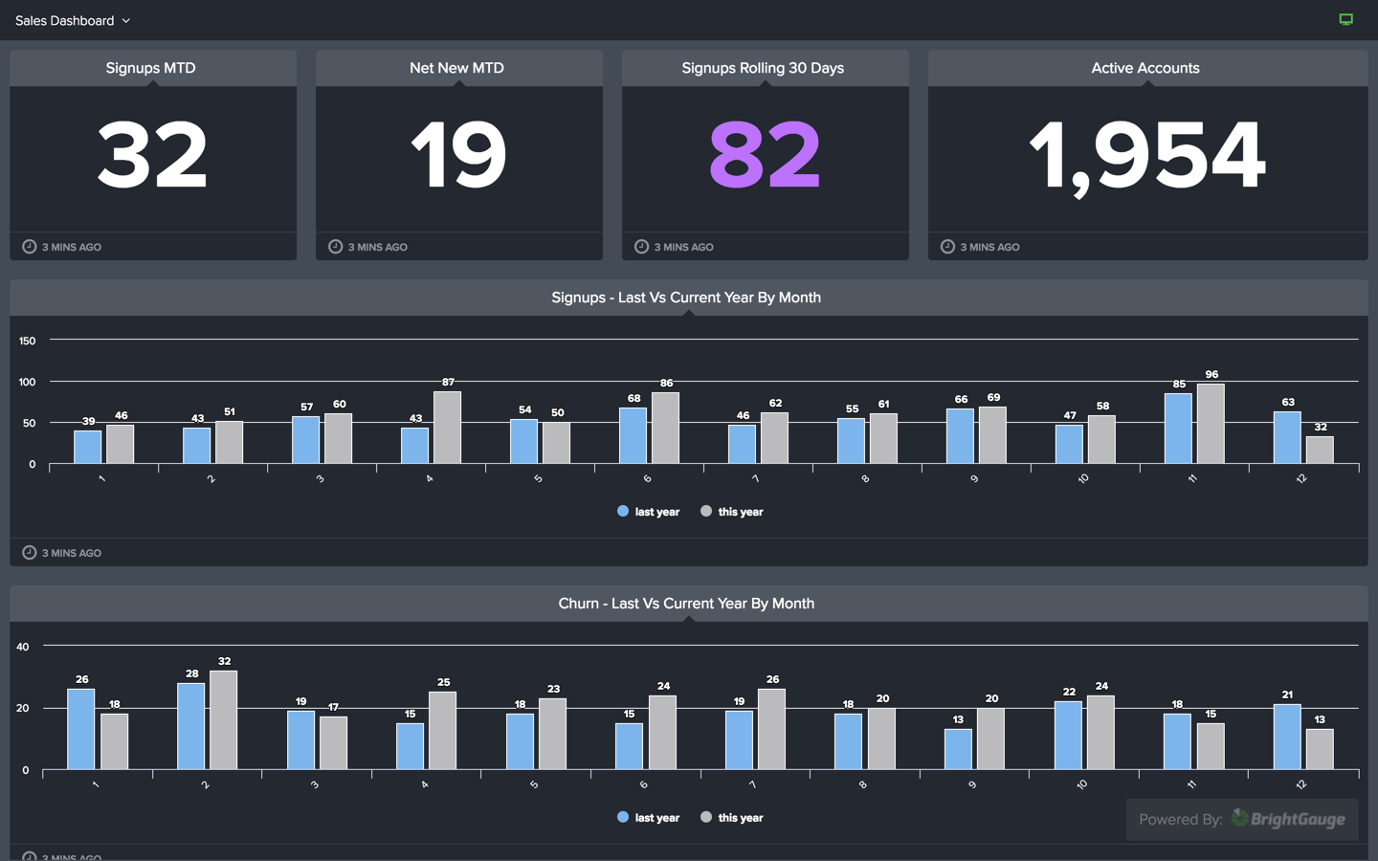Image resolution: width=1378 pixels, height=861 pixels.
Task: Toggle 'last year' series in Signups chart legend
Action: pyautogui.click(x=648, y=512)
